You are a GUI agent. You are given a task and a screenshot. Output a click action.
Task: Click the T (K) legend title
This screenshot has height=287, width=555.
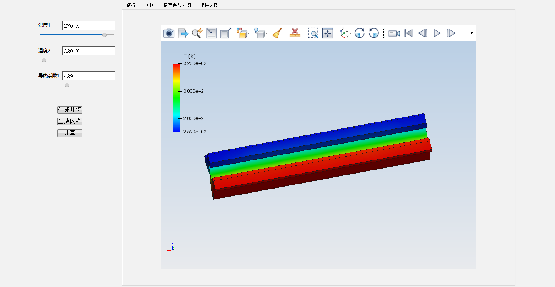(190, 57)
